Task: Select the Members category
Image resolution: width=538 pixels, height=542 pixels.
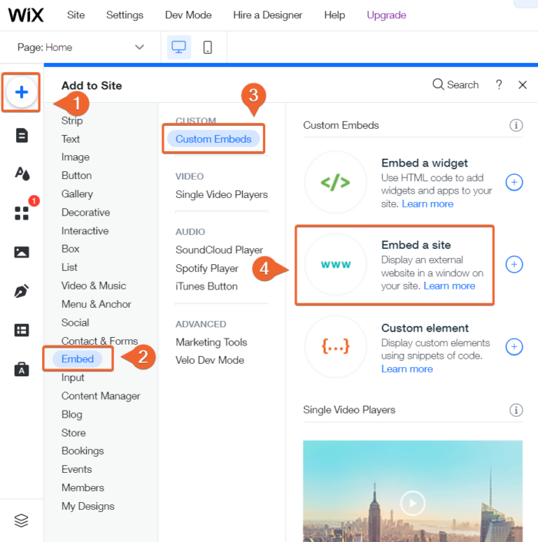Action: point(83,487)
